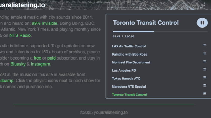Viewport: 211px width, 118px height.
Task: Show playlist icon for Los Angeles PD
Action: click(x=204, y=69)
